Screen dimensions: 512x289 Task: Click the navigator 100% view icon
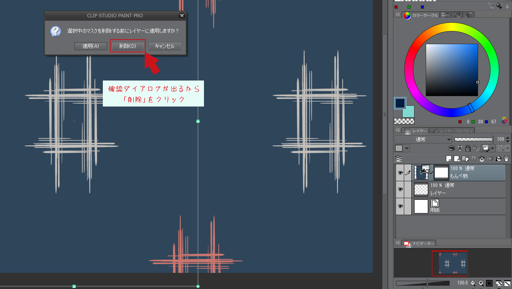click(x=489, y=283)
